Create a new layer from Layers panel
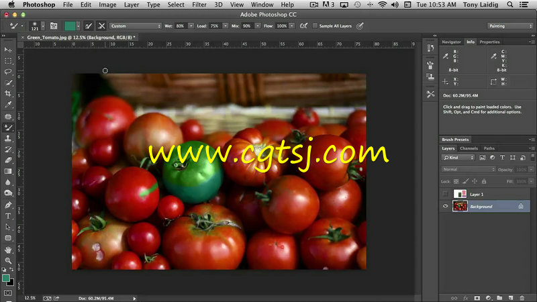 point(511,298)
